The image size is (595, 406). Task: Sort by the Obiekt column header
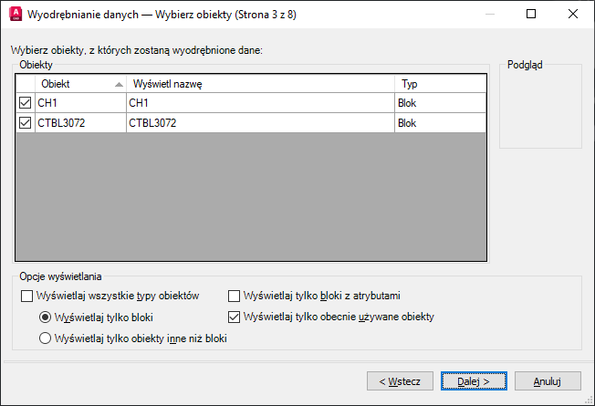pos(81,84)
